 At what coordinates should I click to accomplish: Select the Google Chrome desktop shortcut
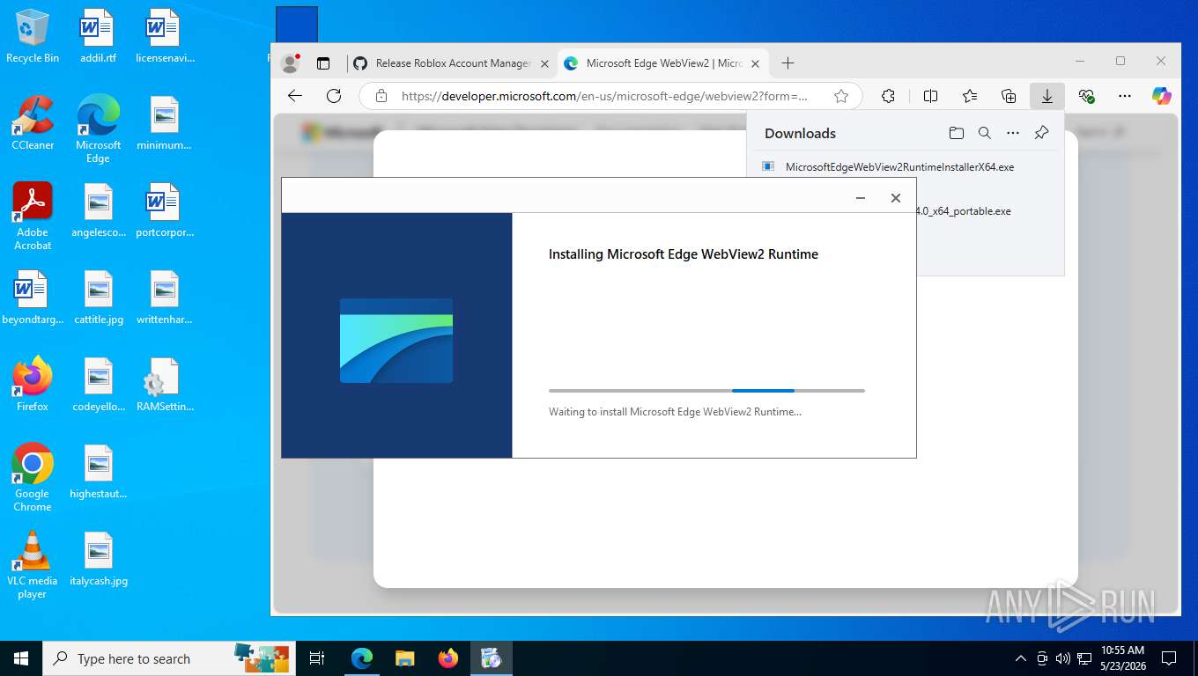point(33,477)
